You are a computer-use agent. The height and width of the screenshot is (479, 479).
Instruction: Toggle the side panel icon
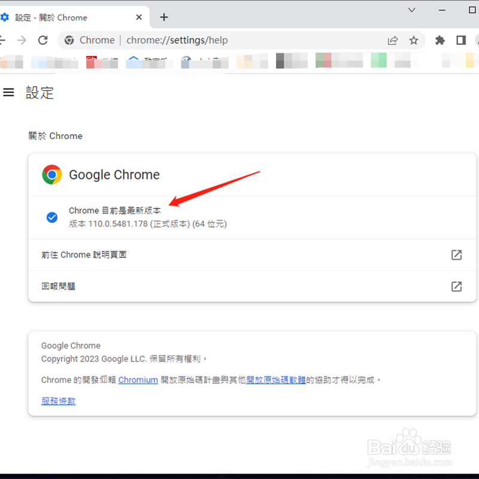coord(461,40)
